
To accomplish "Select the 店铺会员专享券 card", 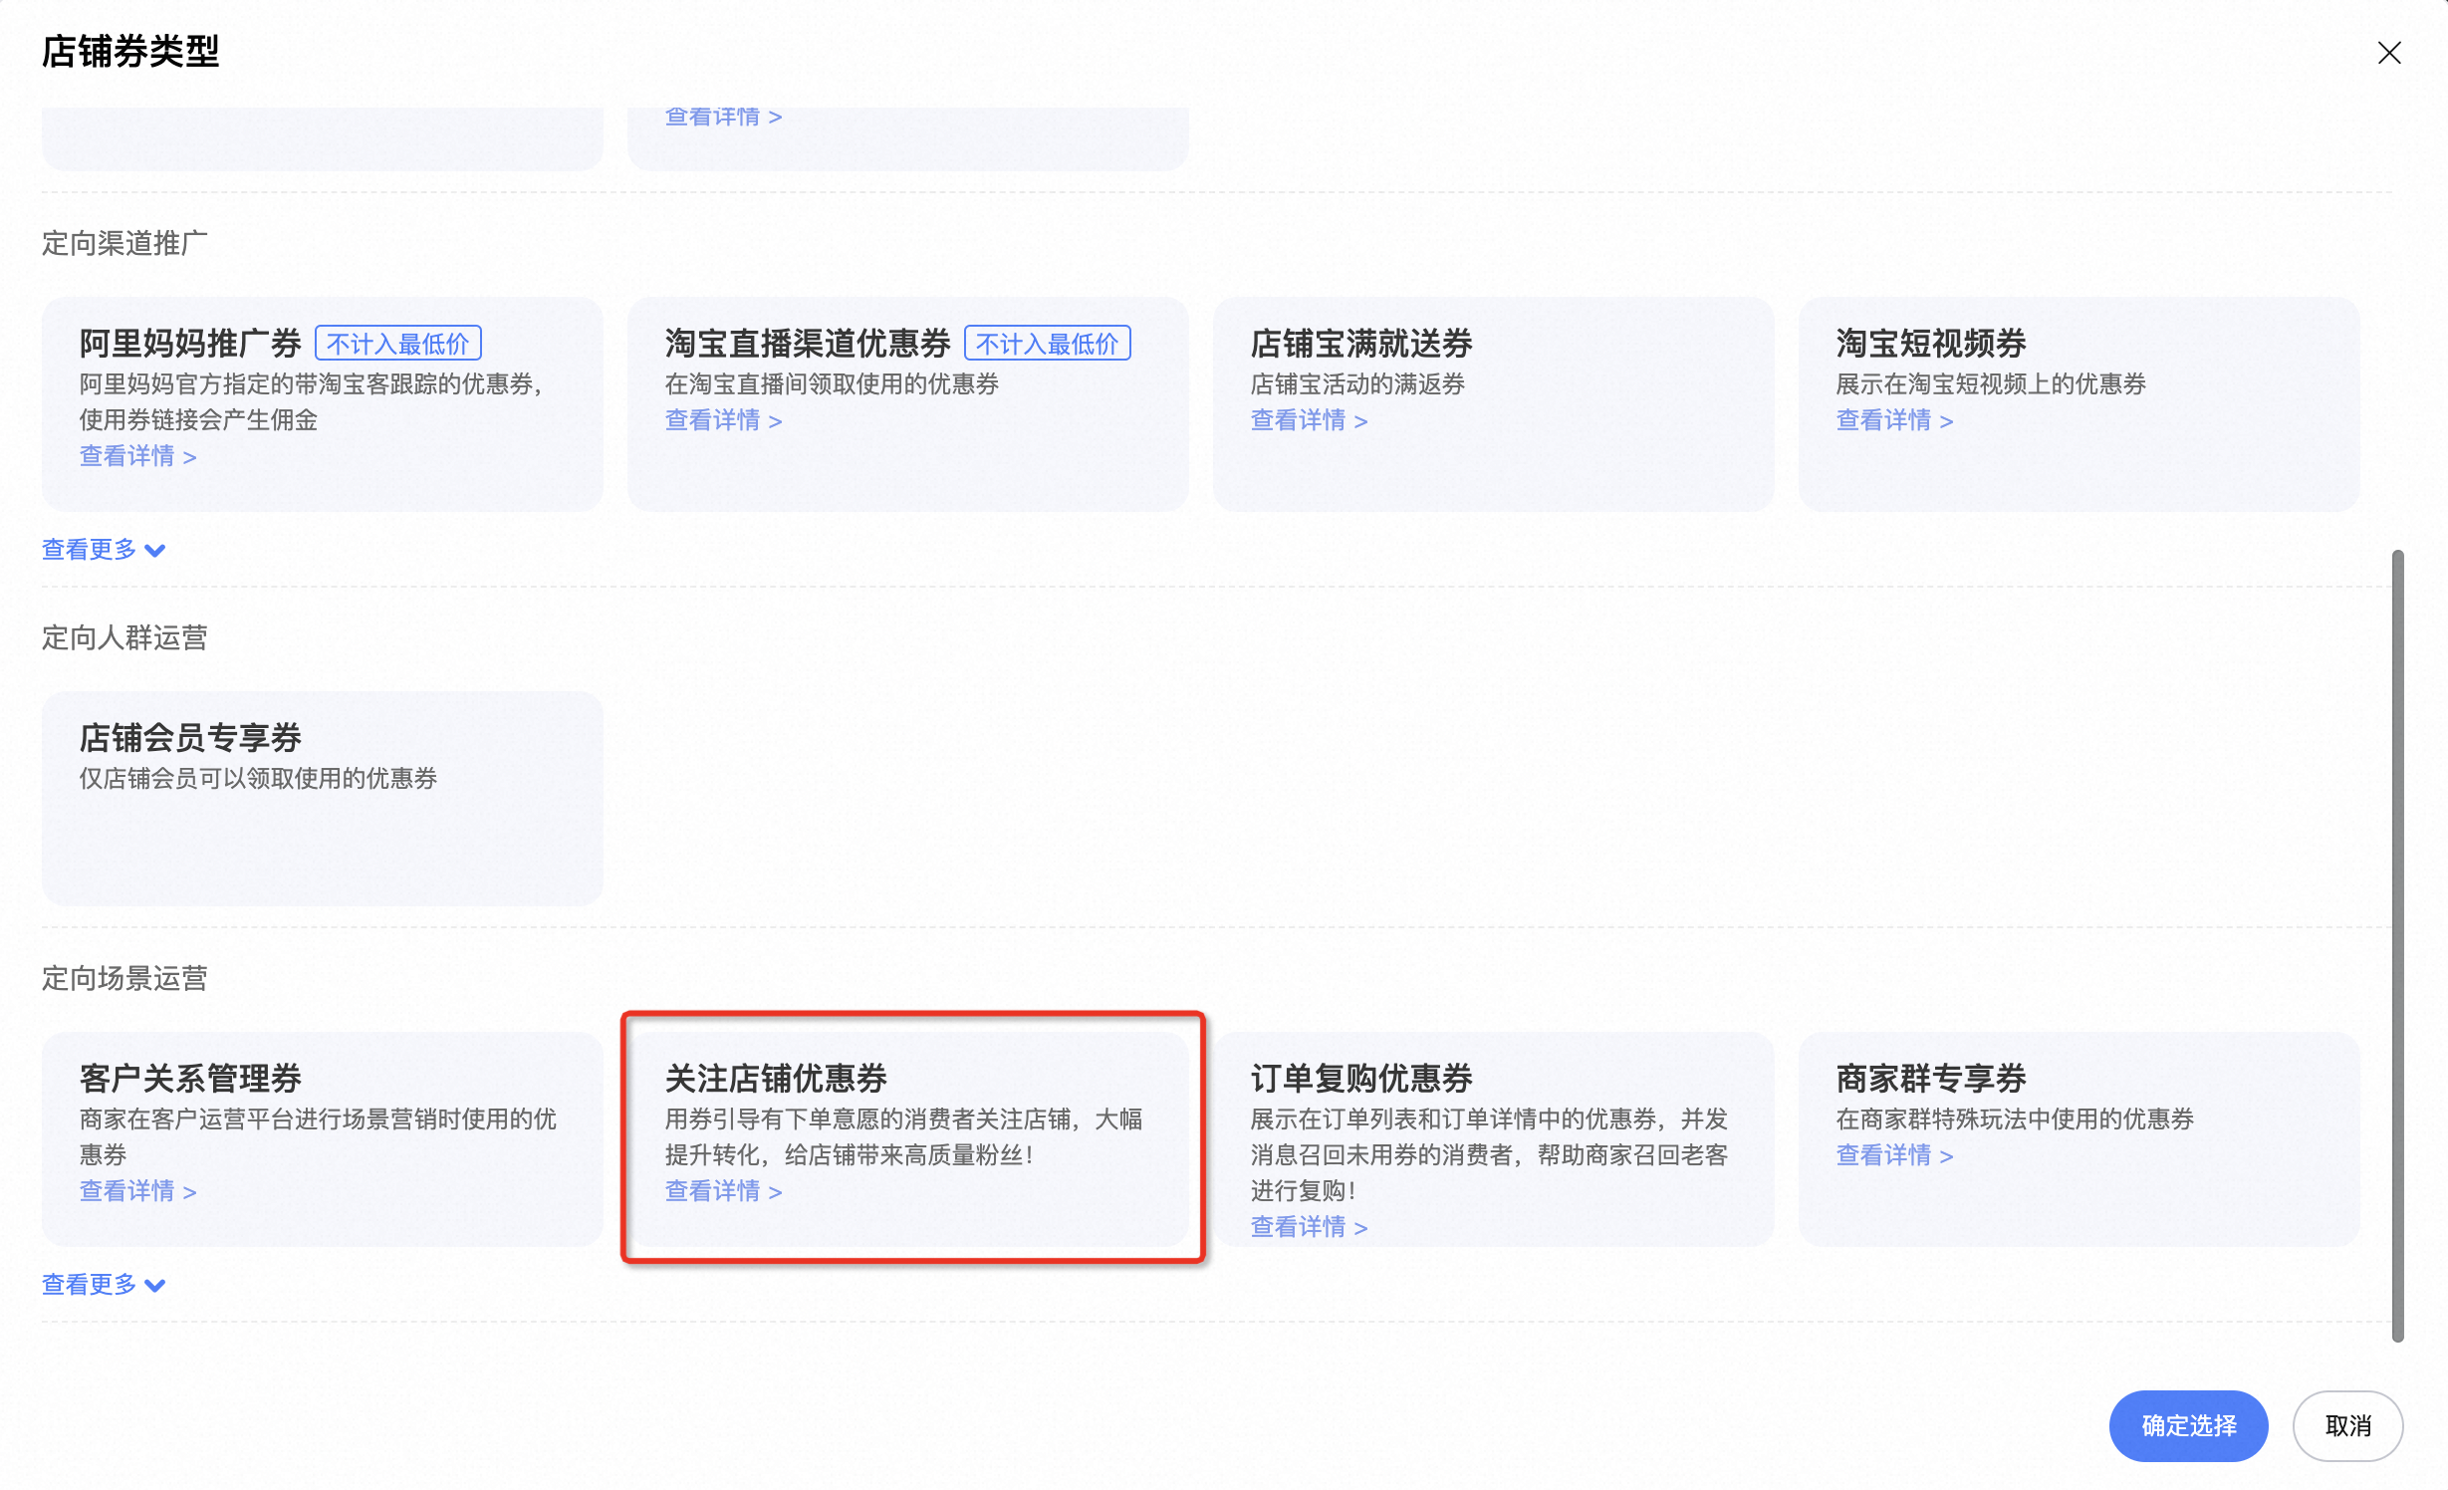I will [x=322, y=798].
